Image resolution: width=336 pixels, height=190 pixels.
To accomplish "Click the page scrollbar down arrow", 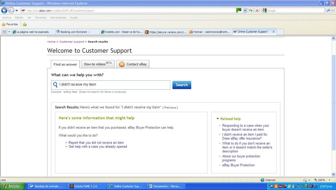I will (x=334, y=174).
